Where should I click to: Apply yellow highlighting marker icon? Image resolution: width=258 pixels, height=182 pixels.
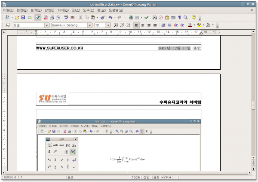click(x=199, y=25)
